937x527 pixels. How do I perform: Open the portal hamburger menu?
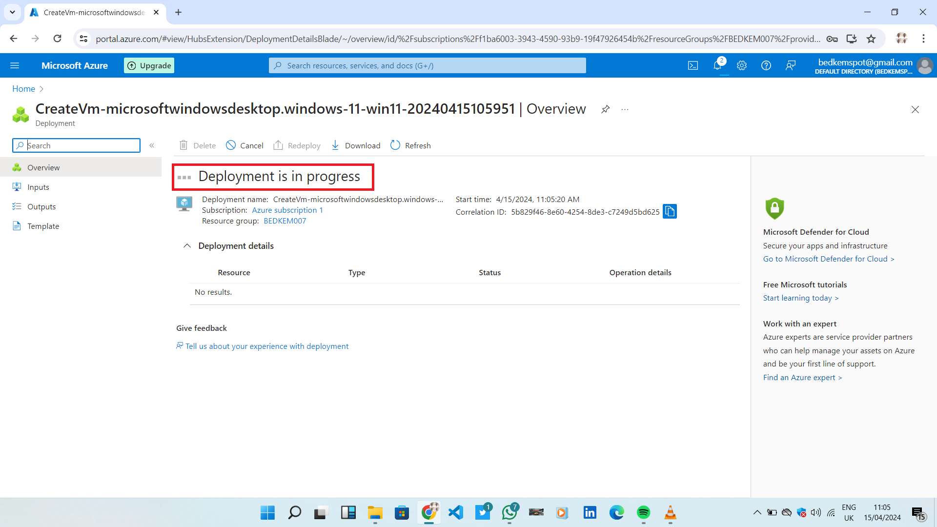15,65
